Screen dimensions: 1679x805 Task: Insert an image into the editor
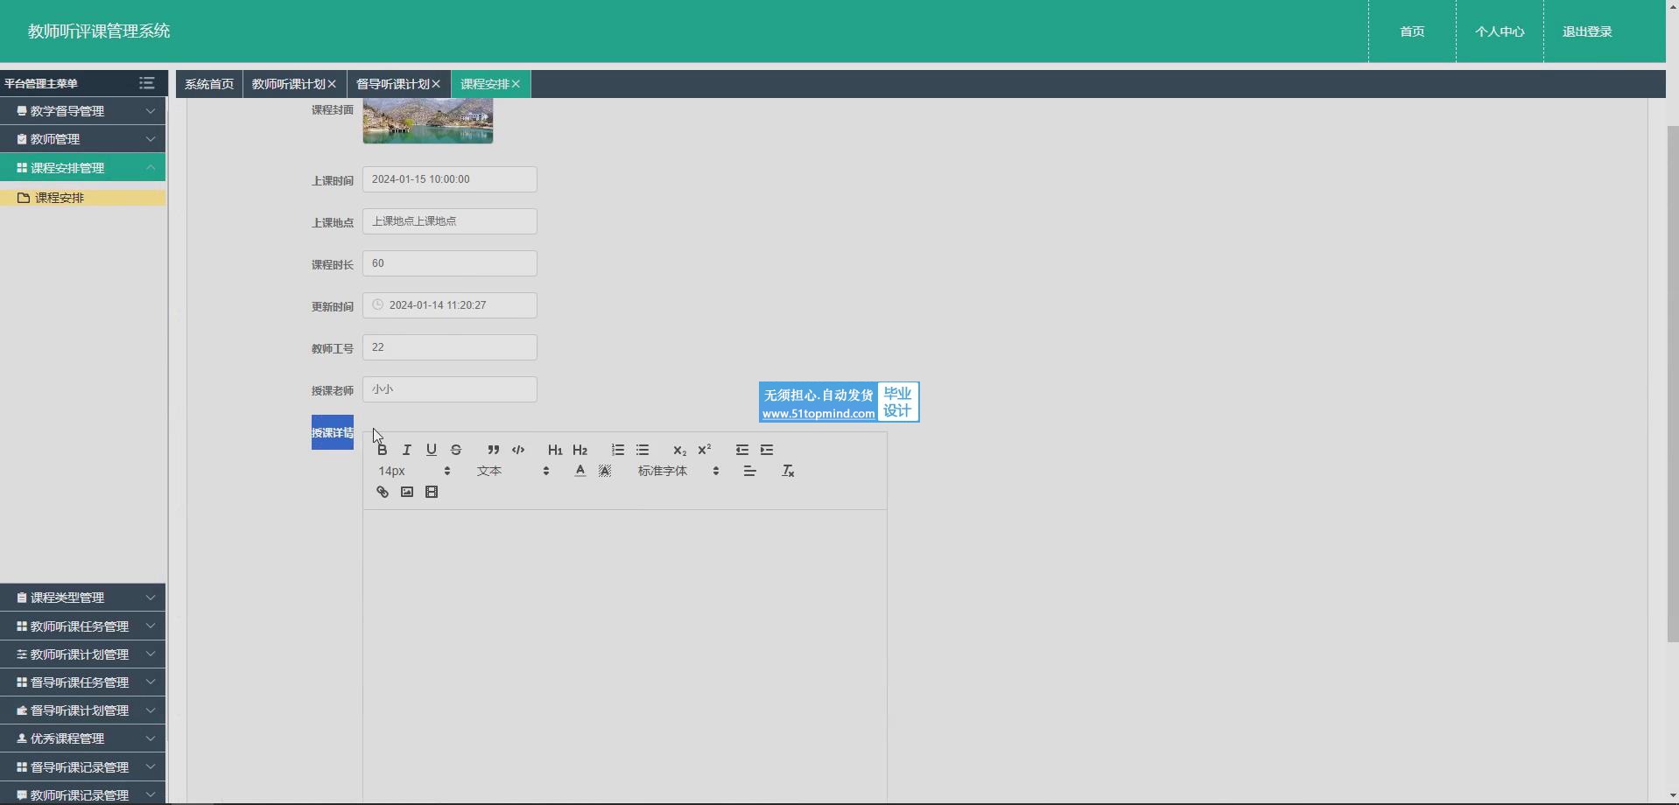click(x=407, y=492)
